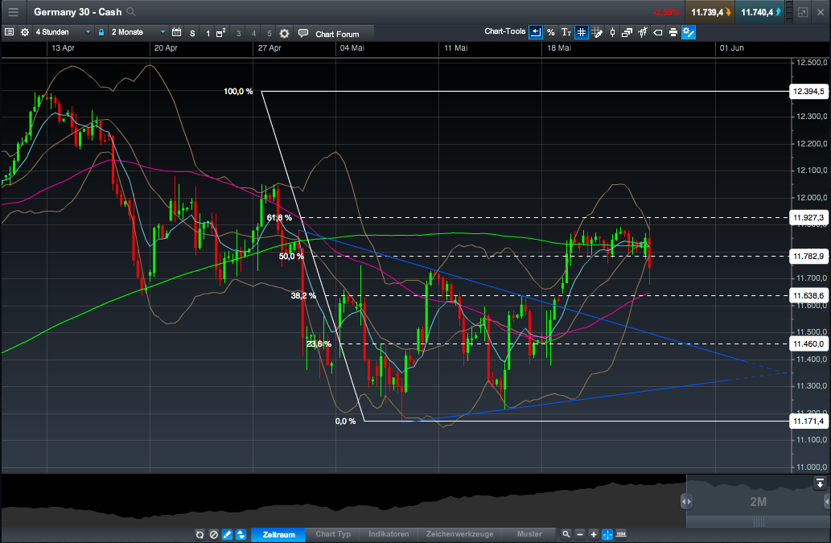Toggle the grid lines tool
This screenshot has height=543, width=831.
[x=582, y=32]
